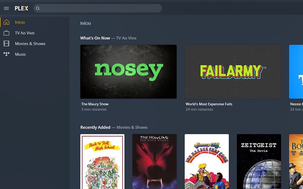The image size is (303, 189).
Task: Click the search input field
Action: pyautogui.click(x=98, y=9)
